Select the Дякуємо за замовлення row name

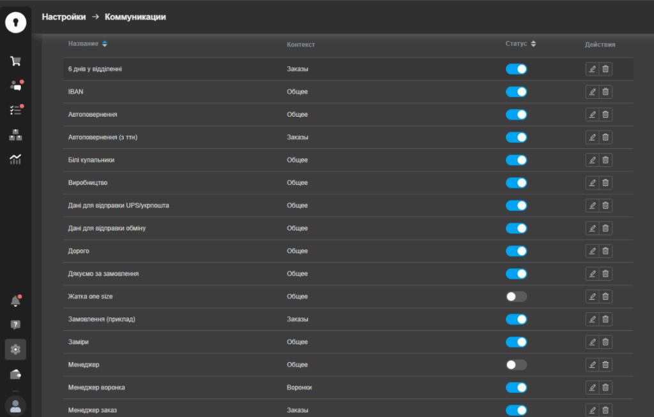[x=103, y=274]
